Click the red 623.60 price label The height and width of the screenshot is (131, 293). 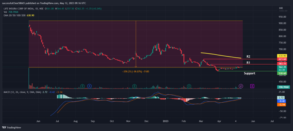[x=282, y=59]
